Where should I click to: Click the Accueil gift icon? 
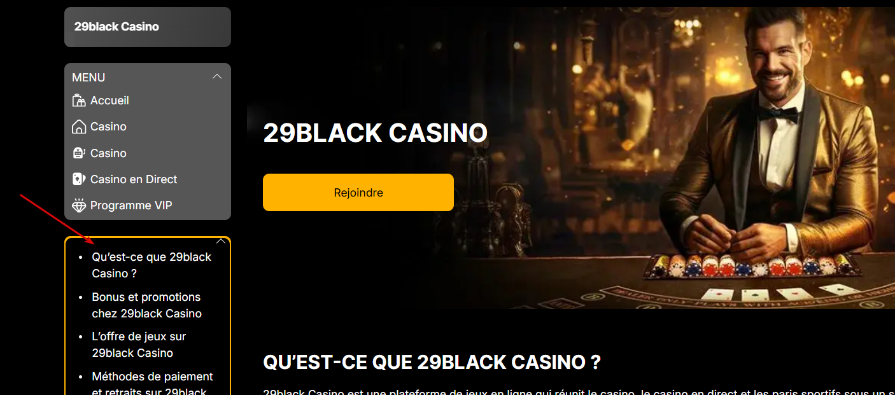tap(79, 100)
